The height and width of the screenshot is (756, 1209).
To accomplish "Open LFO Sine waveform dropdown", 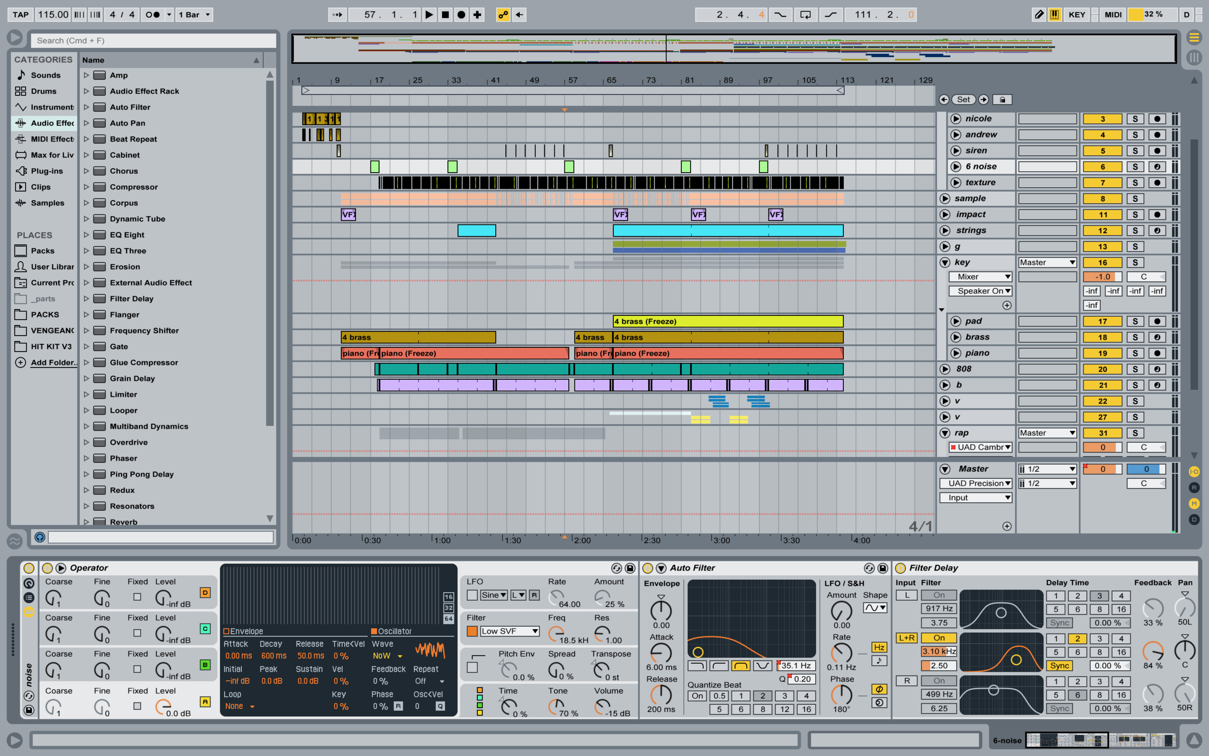I will (x=494, y=595).
